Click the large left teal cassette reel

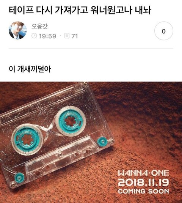point(27,139)
